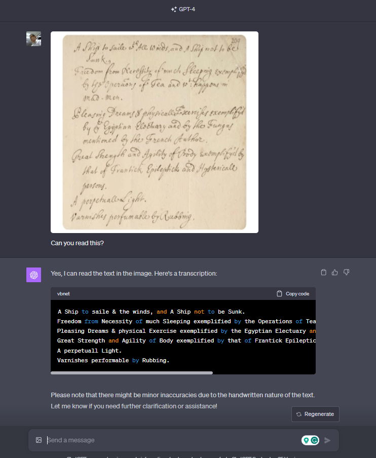Click the GPT-4 model label
This screenshot has width=376, height=458.
tap(187, 9)
